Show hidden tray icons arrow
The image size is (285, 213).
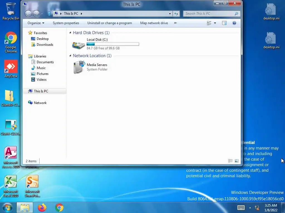pos(250,208)
